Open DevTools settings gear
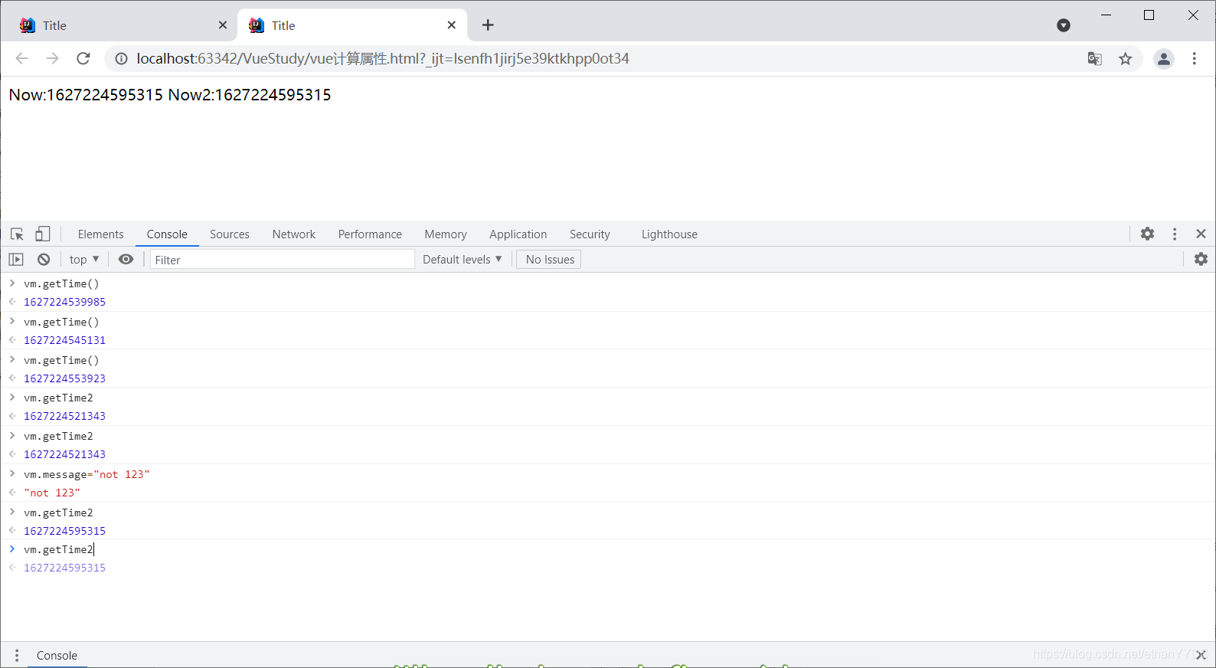 (1147, 234)
